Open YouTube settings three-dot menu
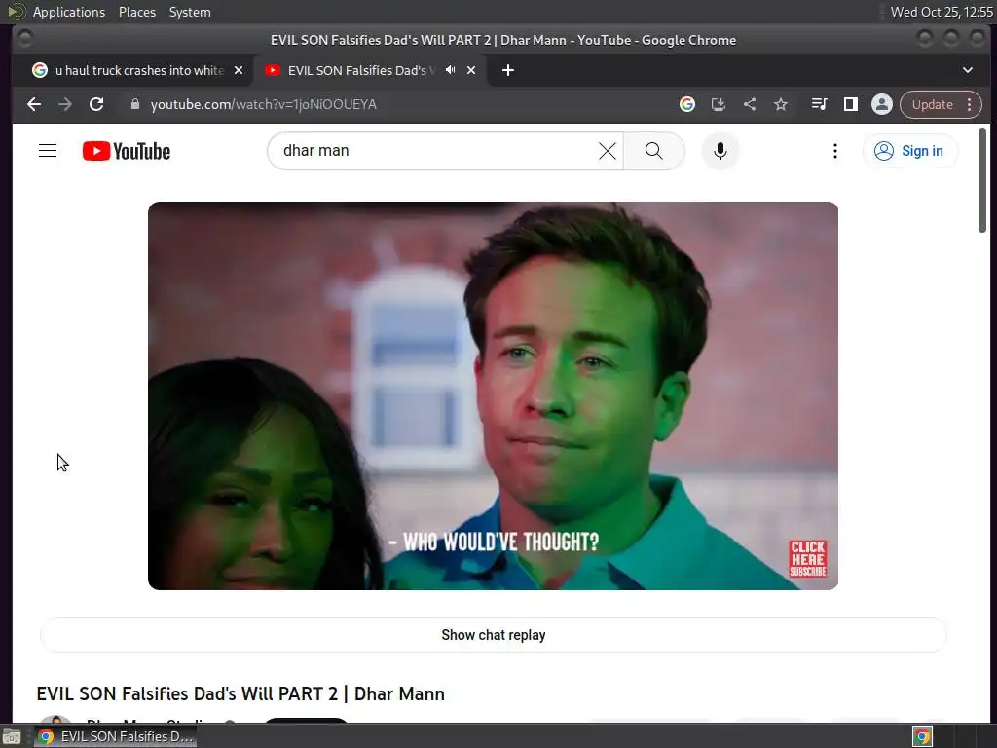Image resolution: width=997 pixels, height=748 pixels. point(834,151)
